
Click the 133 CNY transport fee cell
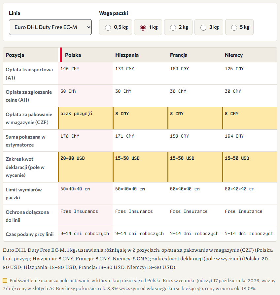(140, 73)
